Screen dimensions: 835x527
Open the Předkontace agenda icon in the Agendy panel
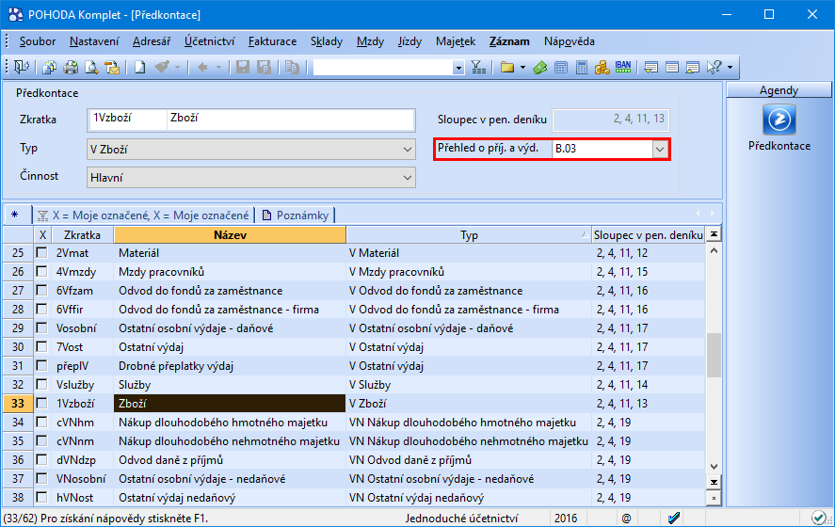click(779, 120)
